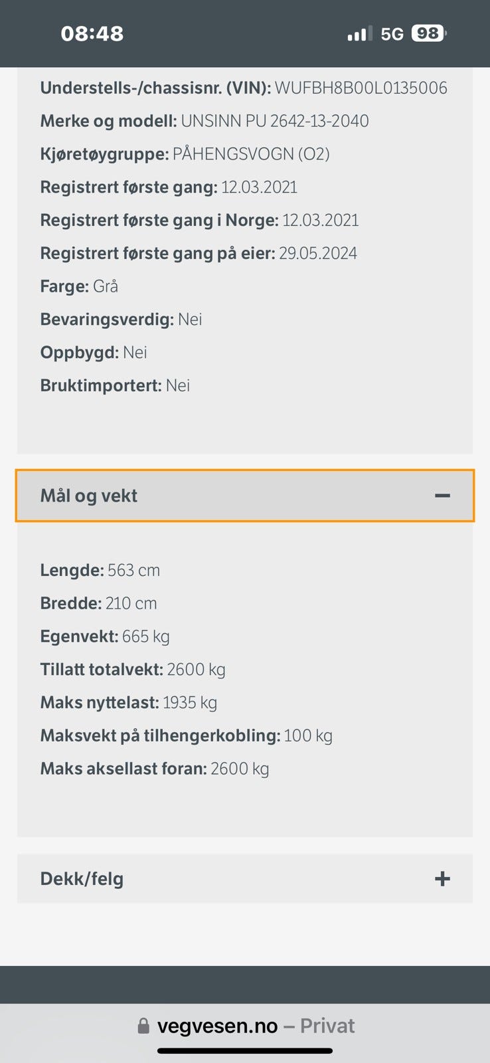Click the minus icon on Mål og vekt
490x1063 pixels.
tap(442, 496)
